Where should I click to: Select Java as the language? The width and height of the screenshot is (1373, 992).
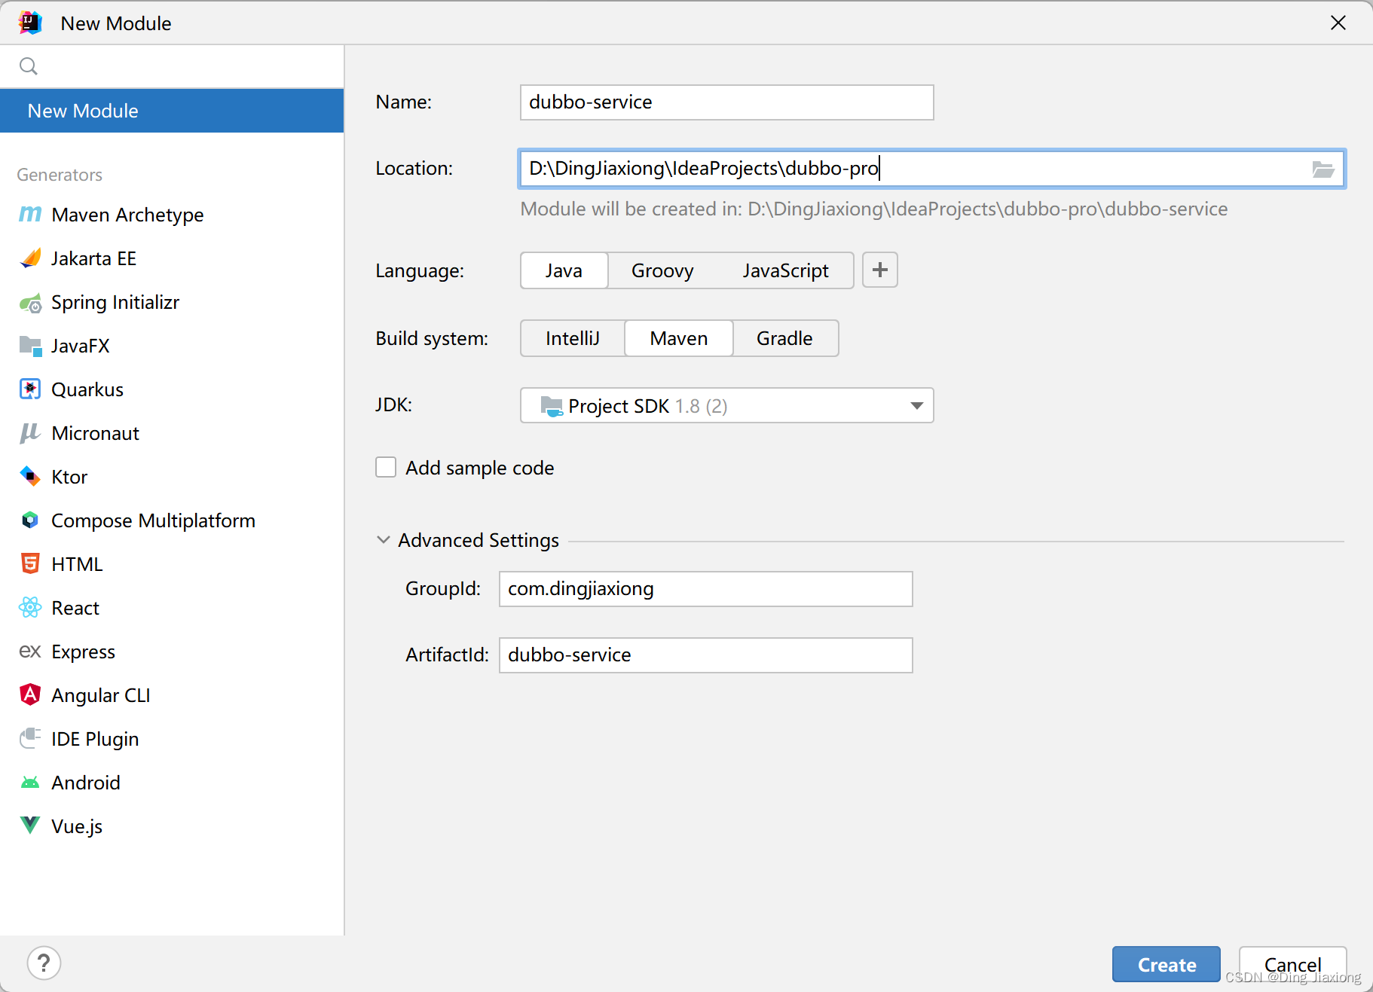564,270
